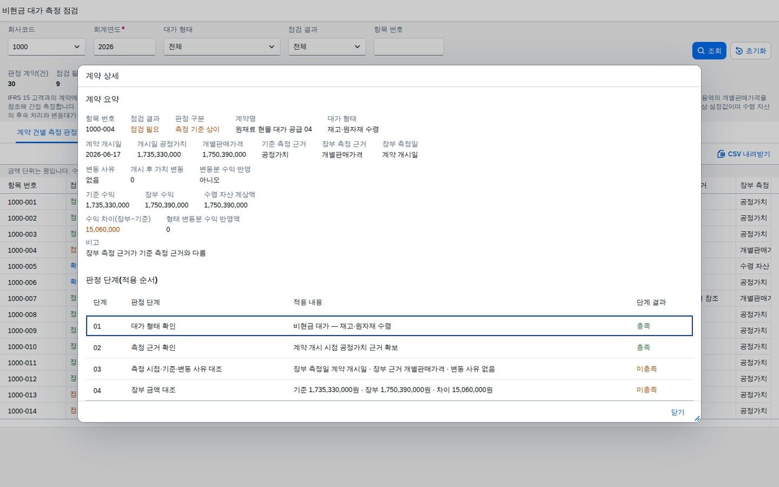Click background 항목 번호 column header
The image size is (779, 487).
(22, 185)
